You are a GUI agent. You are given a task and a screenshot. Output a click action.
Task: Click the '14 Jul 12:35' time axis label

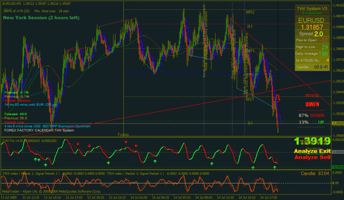226,197
